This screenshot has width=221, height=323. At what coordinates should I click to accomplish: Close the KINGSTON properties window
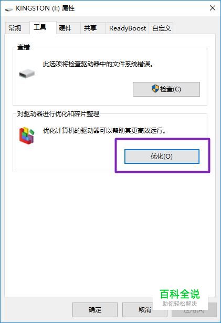coord(213,8)
